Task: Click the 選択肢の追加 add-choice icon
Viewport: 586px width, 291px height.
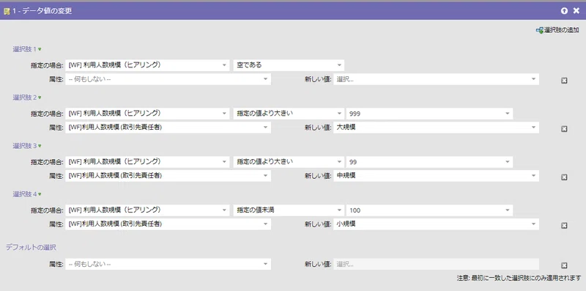Action: click(x=540, y=30)
